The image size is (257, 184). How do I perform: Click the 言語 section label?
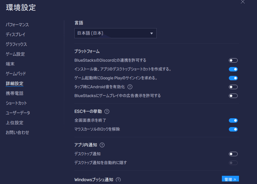79,23
